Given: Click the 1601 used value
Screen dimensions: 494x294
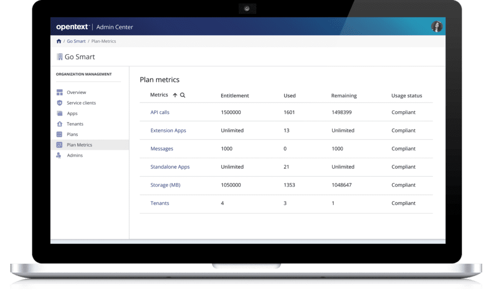Looking at the screenshot, I should tap(289, 112).
